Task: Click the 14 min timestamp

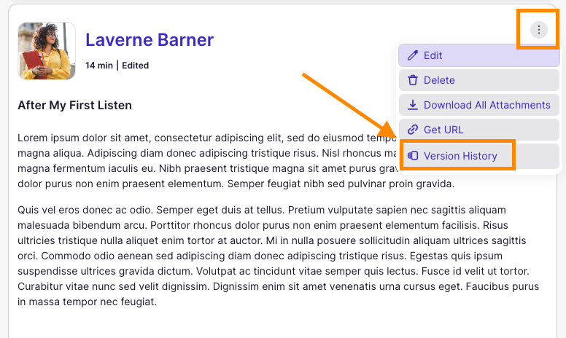Action: click(98, 66)
